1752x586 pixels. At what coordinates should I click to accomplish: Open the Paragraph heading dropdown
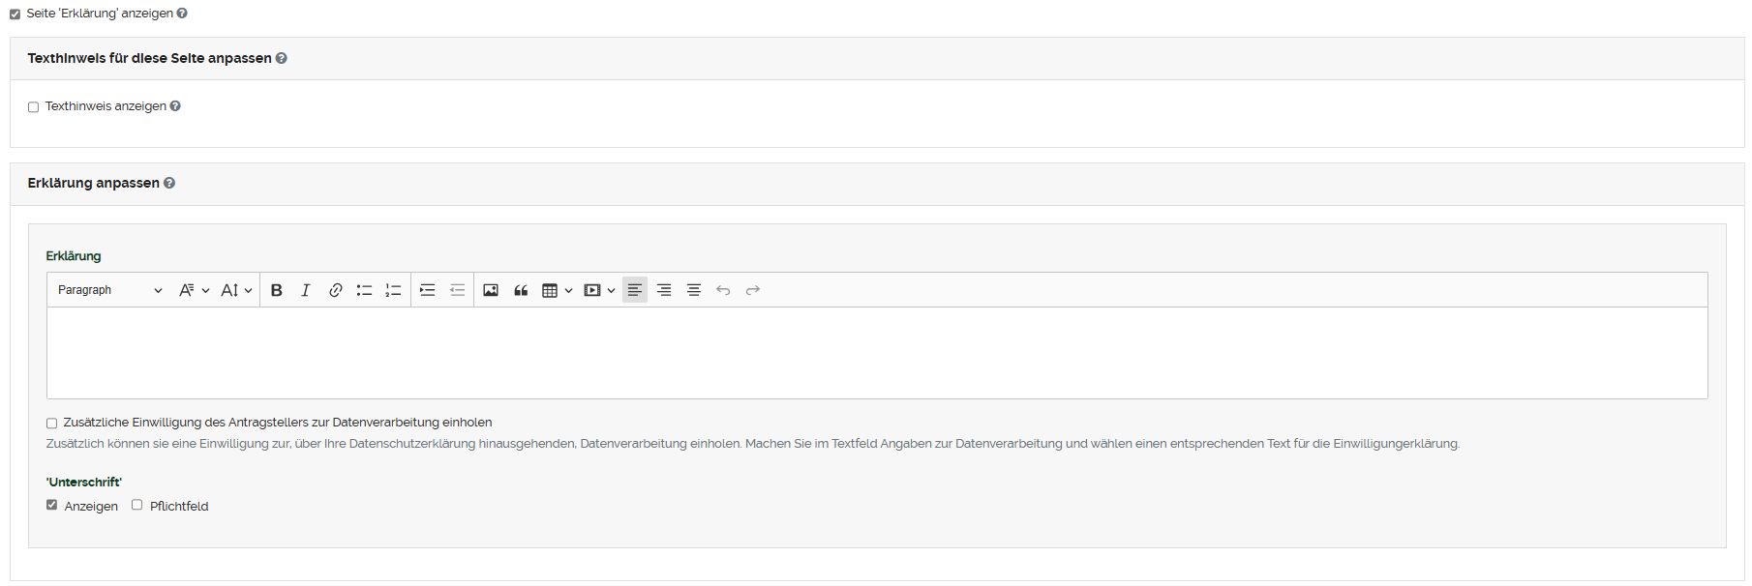109,290
